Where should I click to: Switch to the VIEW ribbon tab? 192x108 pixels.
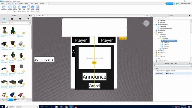(x=36, y=4)
